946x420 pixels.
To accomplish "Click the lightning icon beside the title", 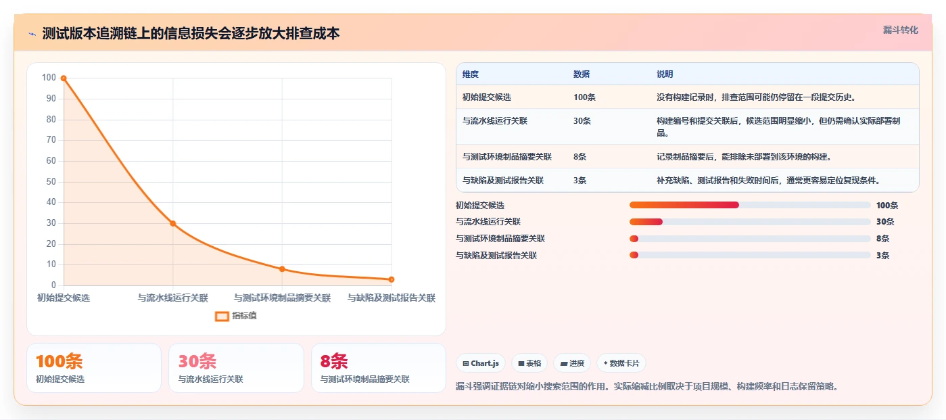I will point(32,34).
